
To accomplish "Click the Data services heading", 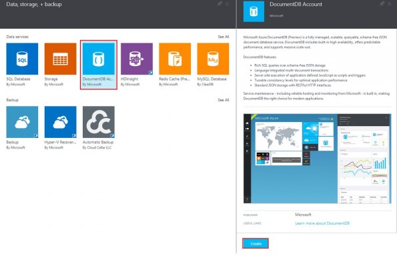I will coord(17,37).
